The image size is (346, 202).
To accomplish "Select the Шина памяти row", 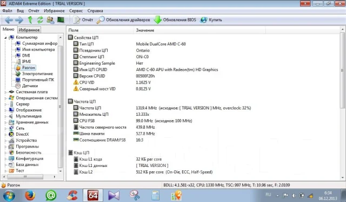I will 203,134.
